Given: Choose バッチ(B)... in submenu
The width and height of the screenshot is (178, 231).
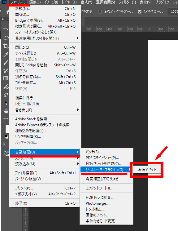Looking at the screenshot, I should click(x=106, y=152).
